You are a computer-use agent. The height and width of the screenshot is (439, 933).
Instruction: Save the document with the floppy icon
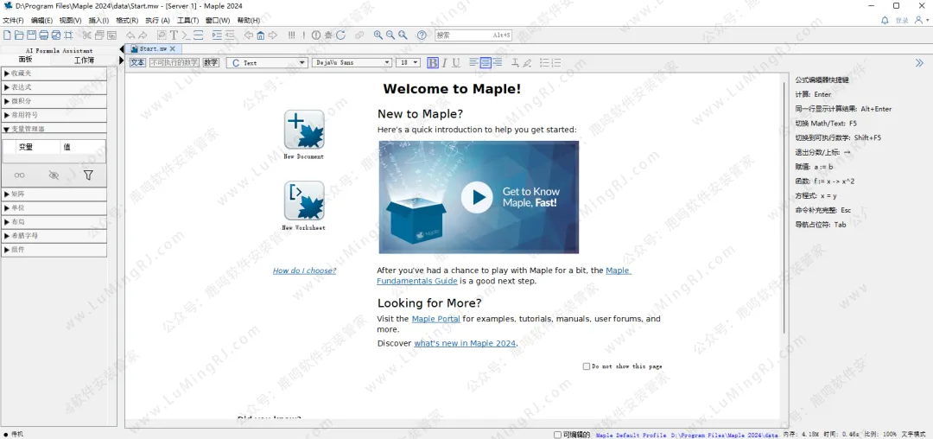(x=31, y=35)
